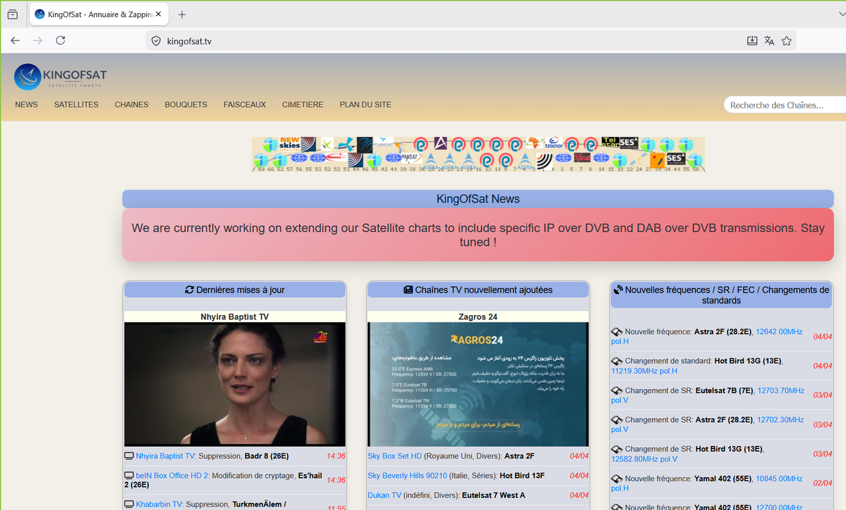846x510 pixels.
Task: Open the Sky Beverly Hills 90210 link
Action: pyautogui.click(x=407, y=476)
